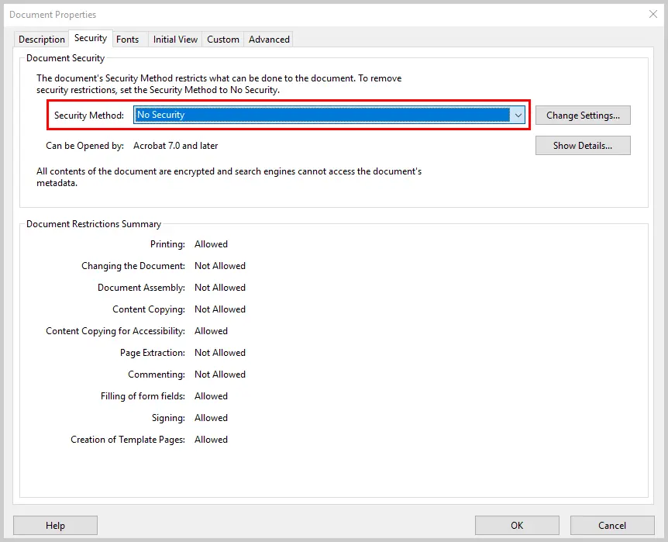Stay on the Security tab

coord(90,38)
